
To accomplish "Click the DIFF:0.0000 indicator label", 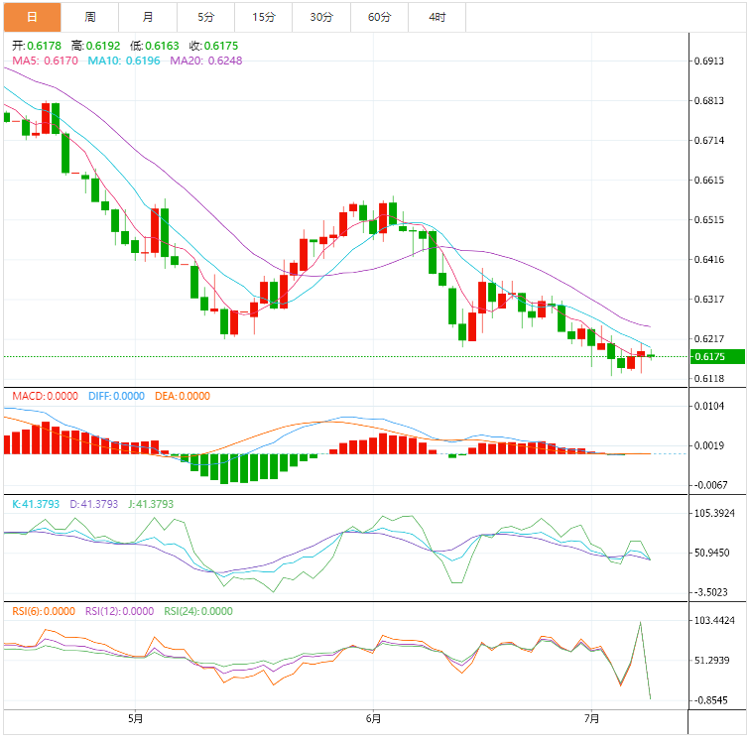I will [116, 397].
